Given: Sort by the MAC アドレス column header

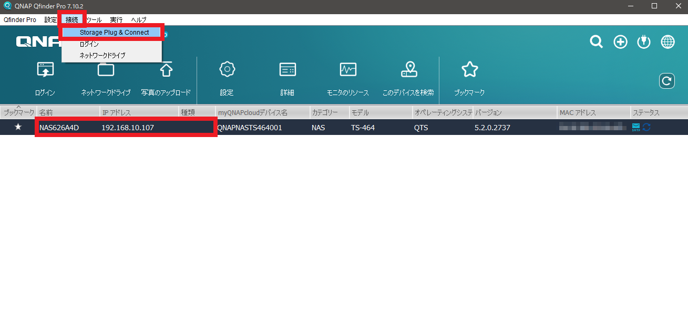Looking at the screenshot, I should pos(594,112).
